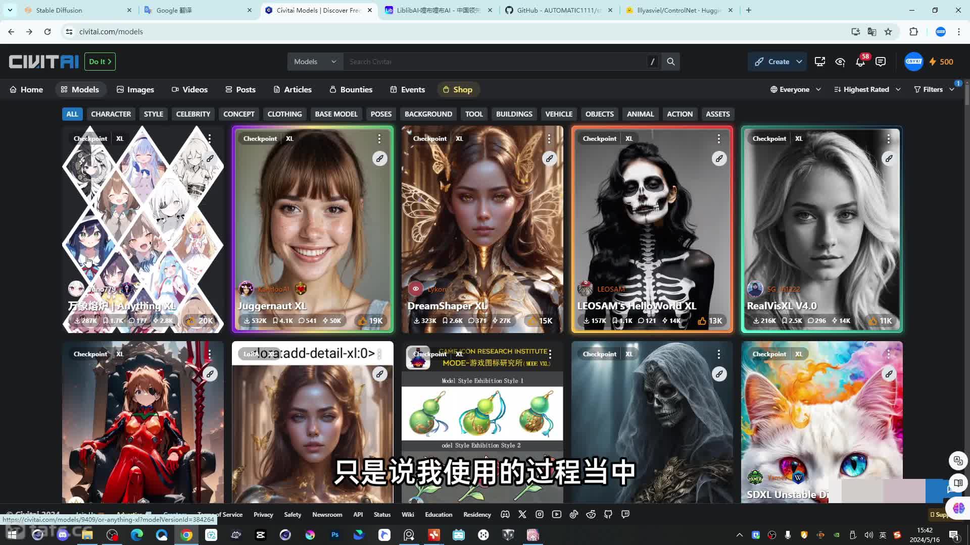Open Instagram icon in footer
Viewport: 970px width, 545px height.
[x=540, y=514]
